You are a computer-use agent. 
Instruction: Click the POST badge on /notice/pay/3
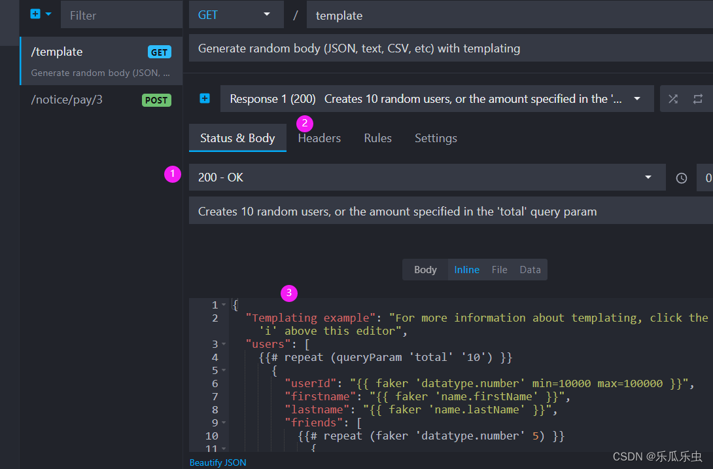coord(156,100)
